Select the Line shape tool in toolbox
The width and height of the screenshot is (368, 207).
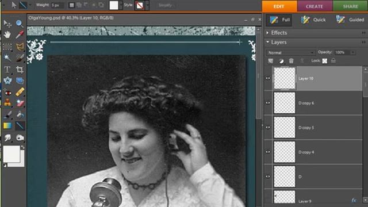click(20, 125)
